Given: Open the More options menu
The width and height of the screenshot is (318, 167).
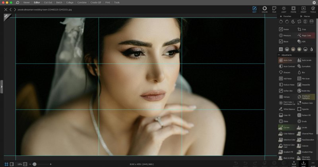Looking at the screenshot, I should 313,164.
